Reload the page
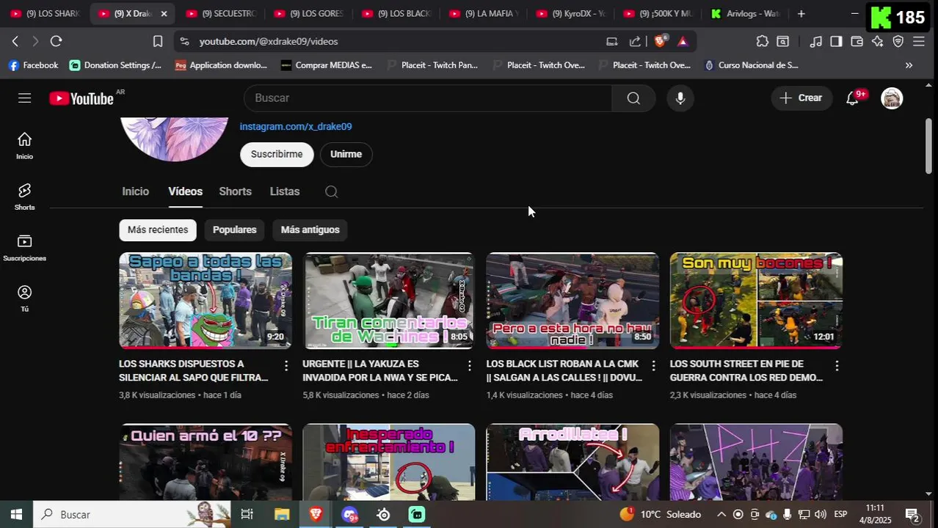This screenshot has height=528, width=938. [x=56, y=41]
